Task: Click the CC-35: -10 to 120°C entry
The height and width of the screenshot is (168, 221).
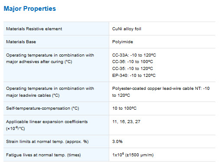Action: (x=133, y=69)
